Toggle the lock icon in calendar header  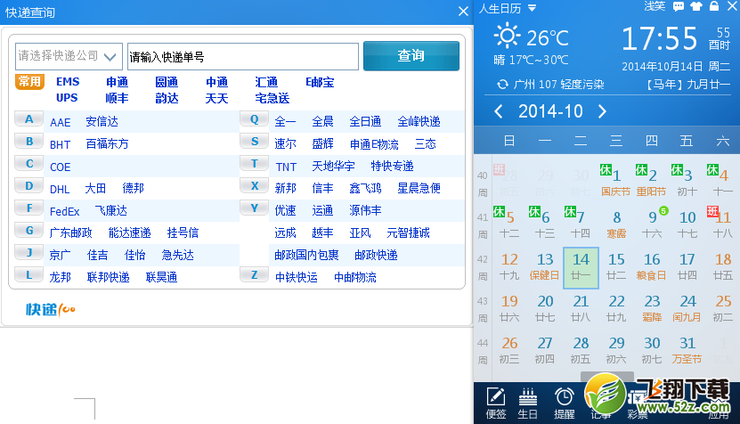click(714, 6)
